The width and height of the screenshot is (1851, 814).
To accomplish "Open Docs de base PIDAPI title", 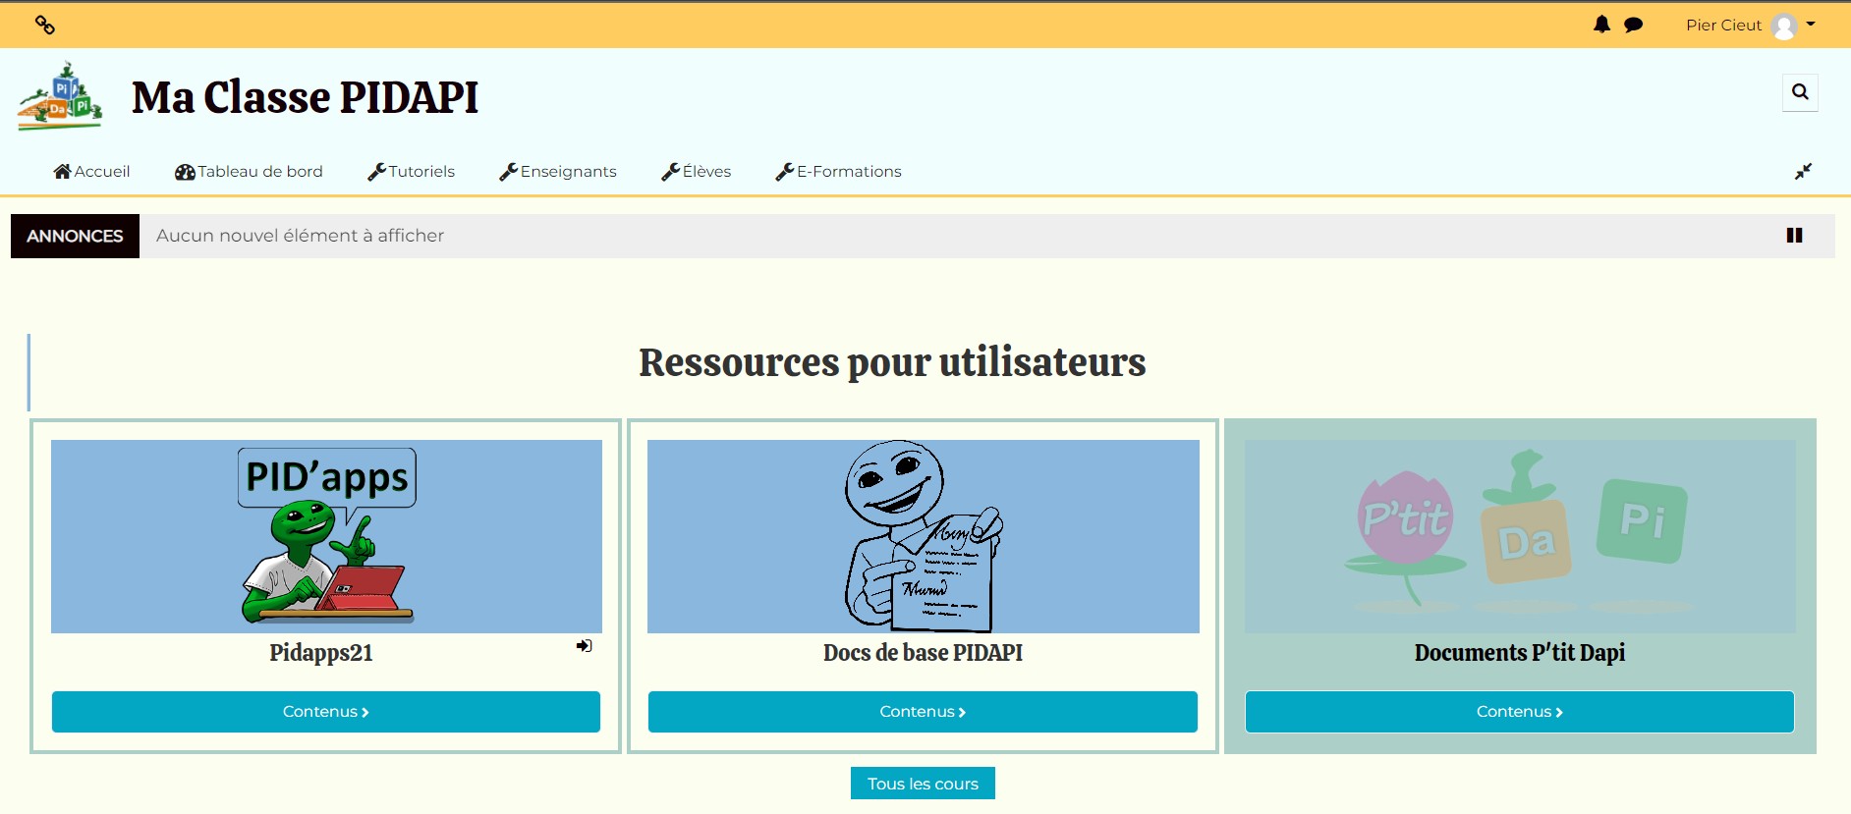I will [x=923, y=653].
